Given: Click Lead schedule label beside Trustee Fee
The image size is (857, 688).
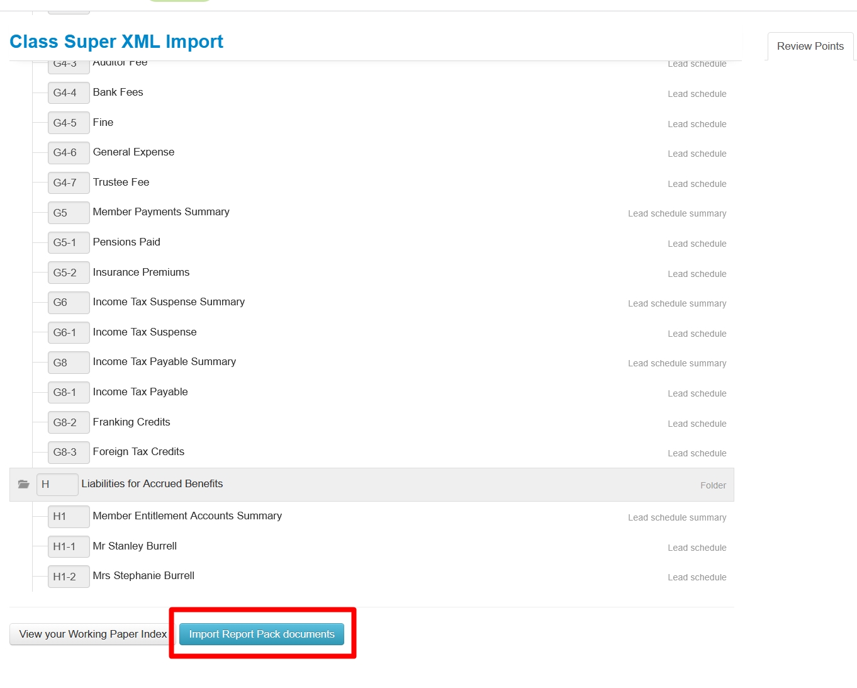Looking at the screenshot, I should 697,184.
